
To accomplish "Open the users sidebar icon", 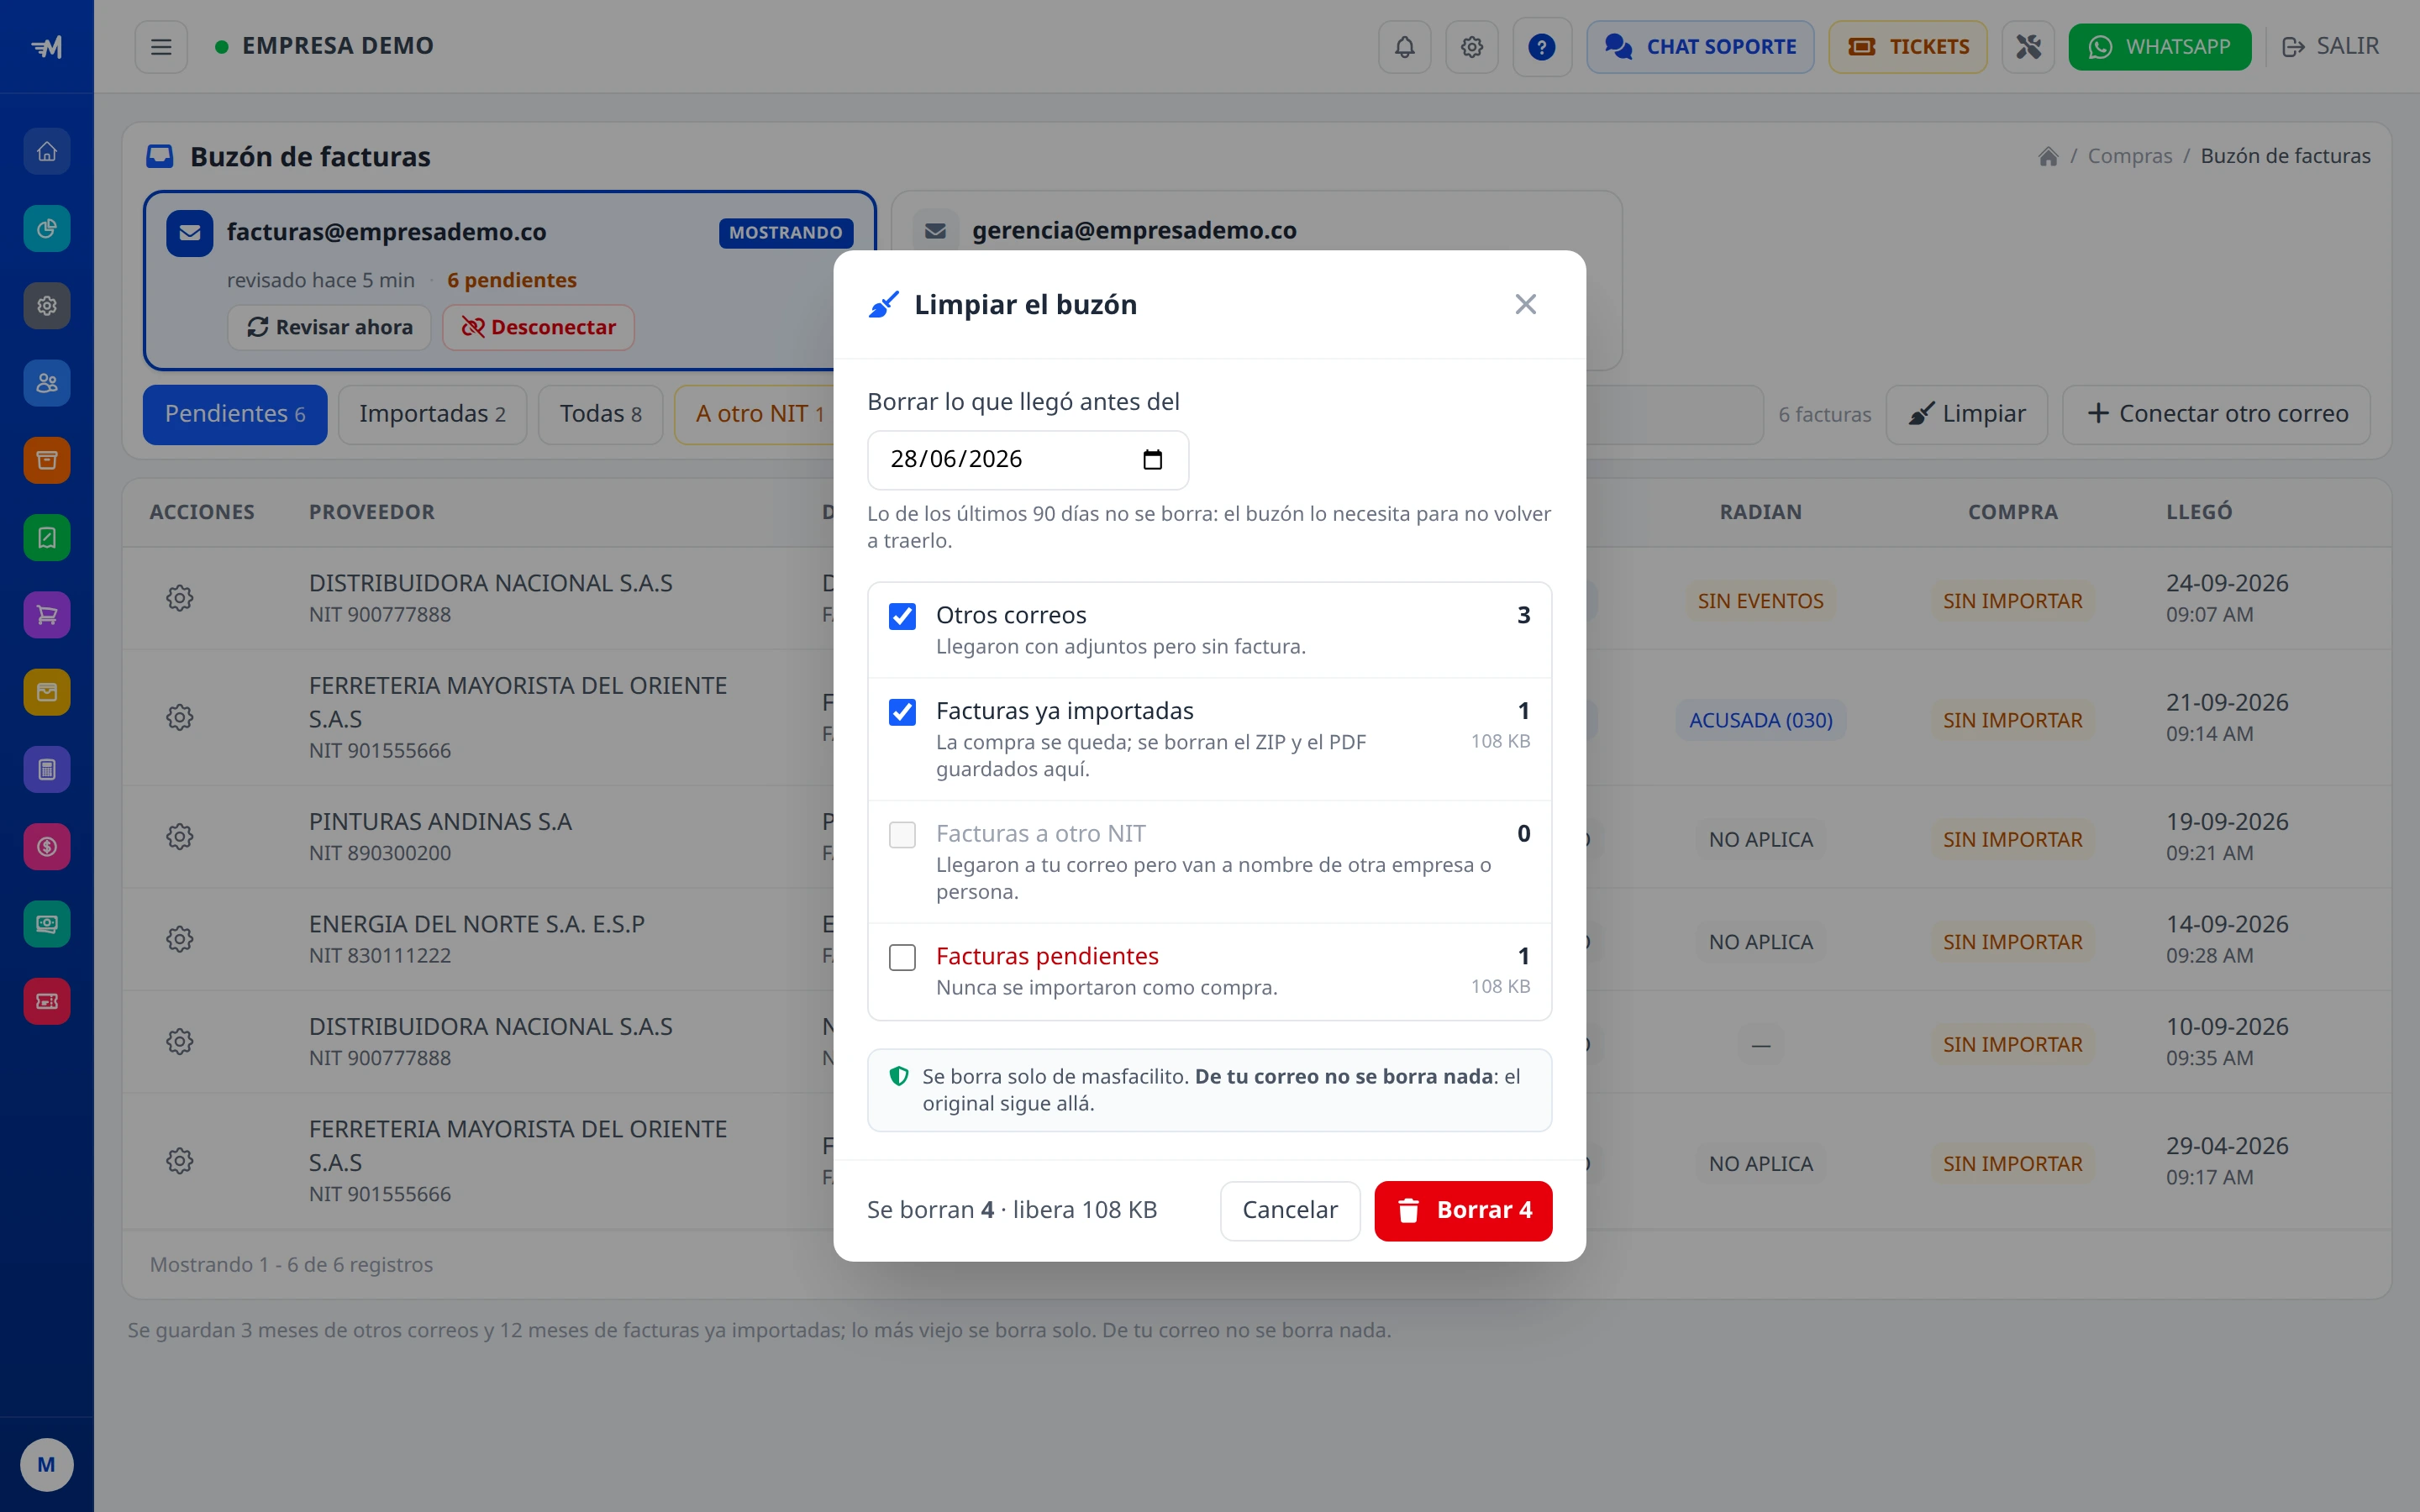I will tap(47, 383).
